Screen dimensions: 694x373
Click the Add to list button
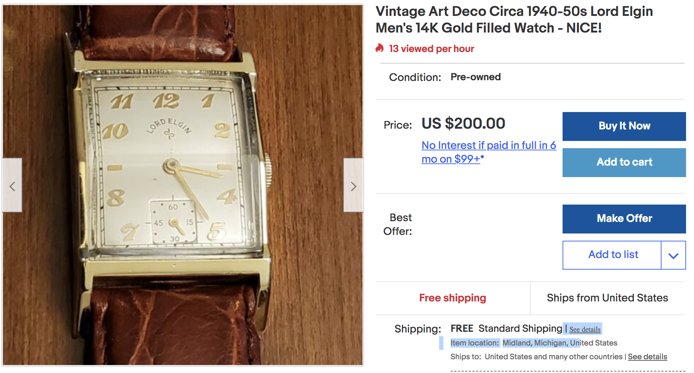click(612, 255)
